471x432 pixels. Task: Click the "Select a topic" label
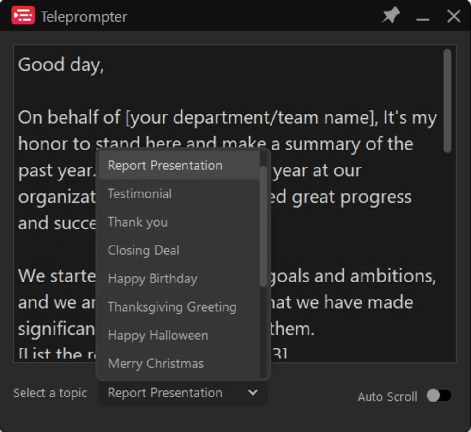coord(50,393)
